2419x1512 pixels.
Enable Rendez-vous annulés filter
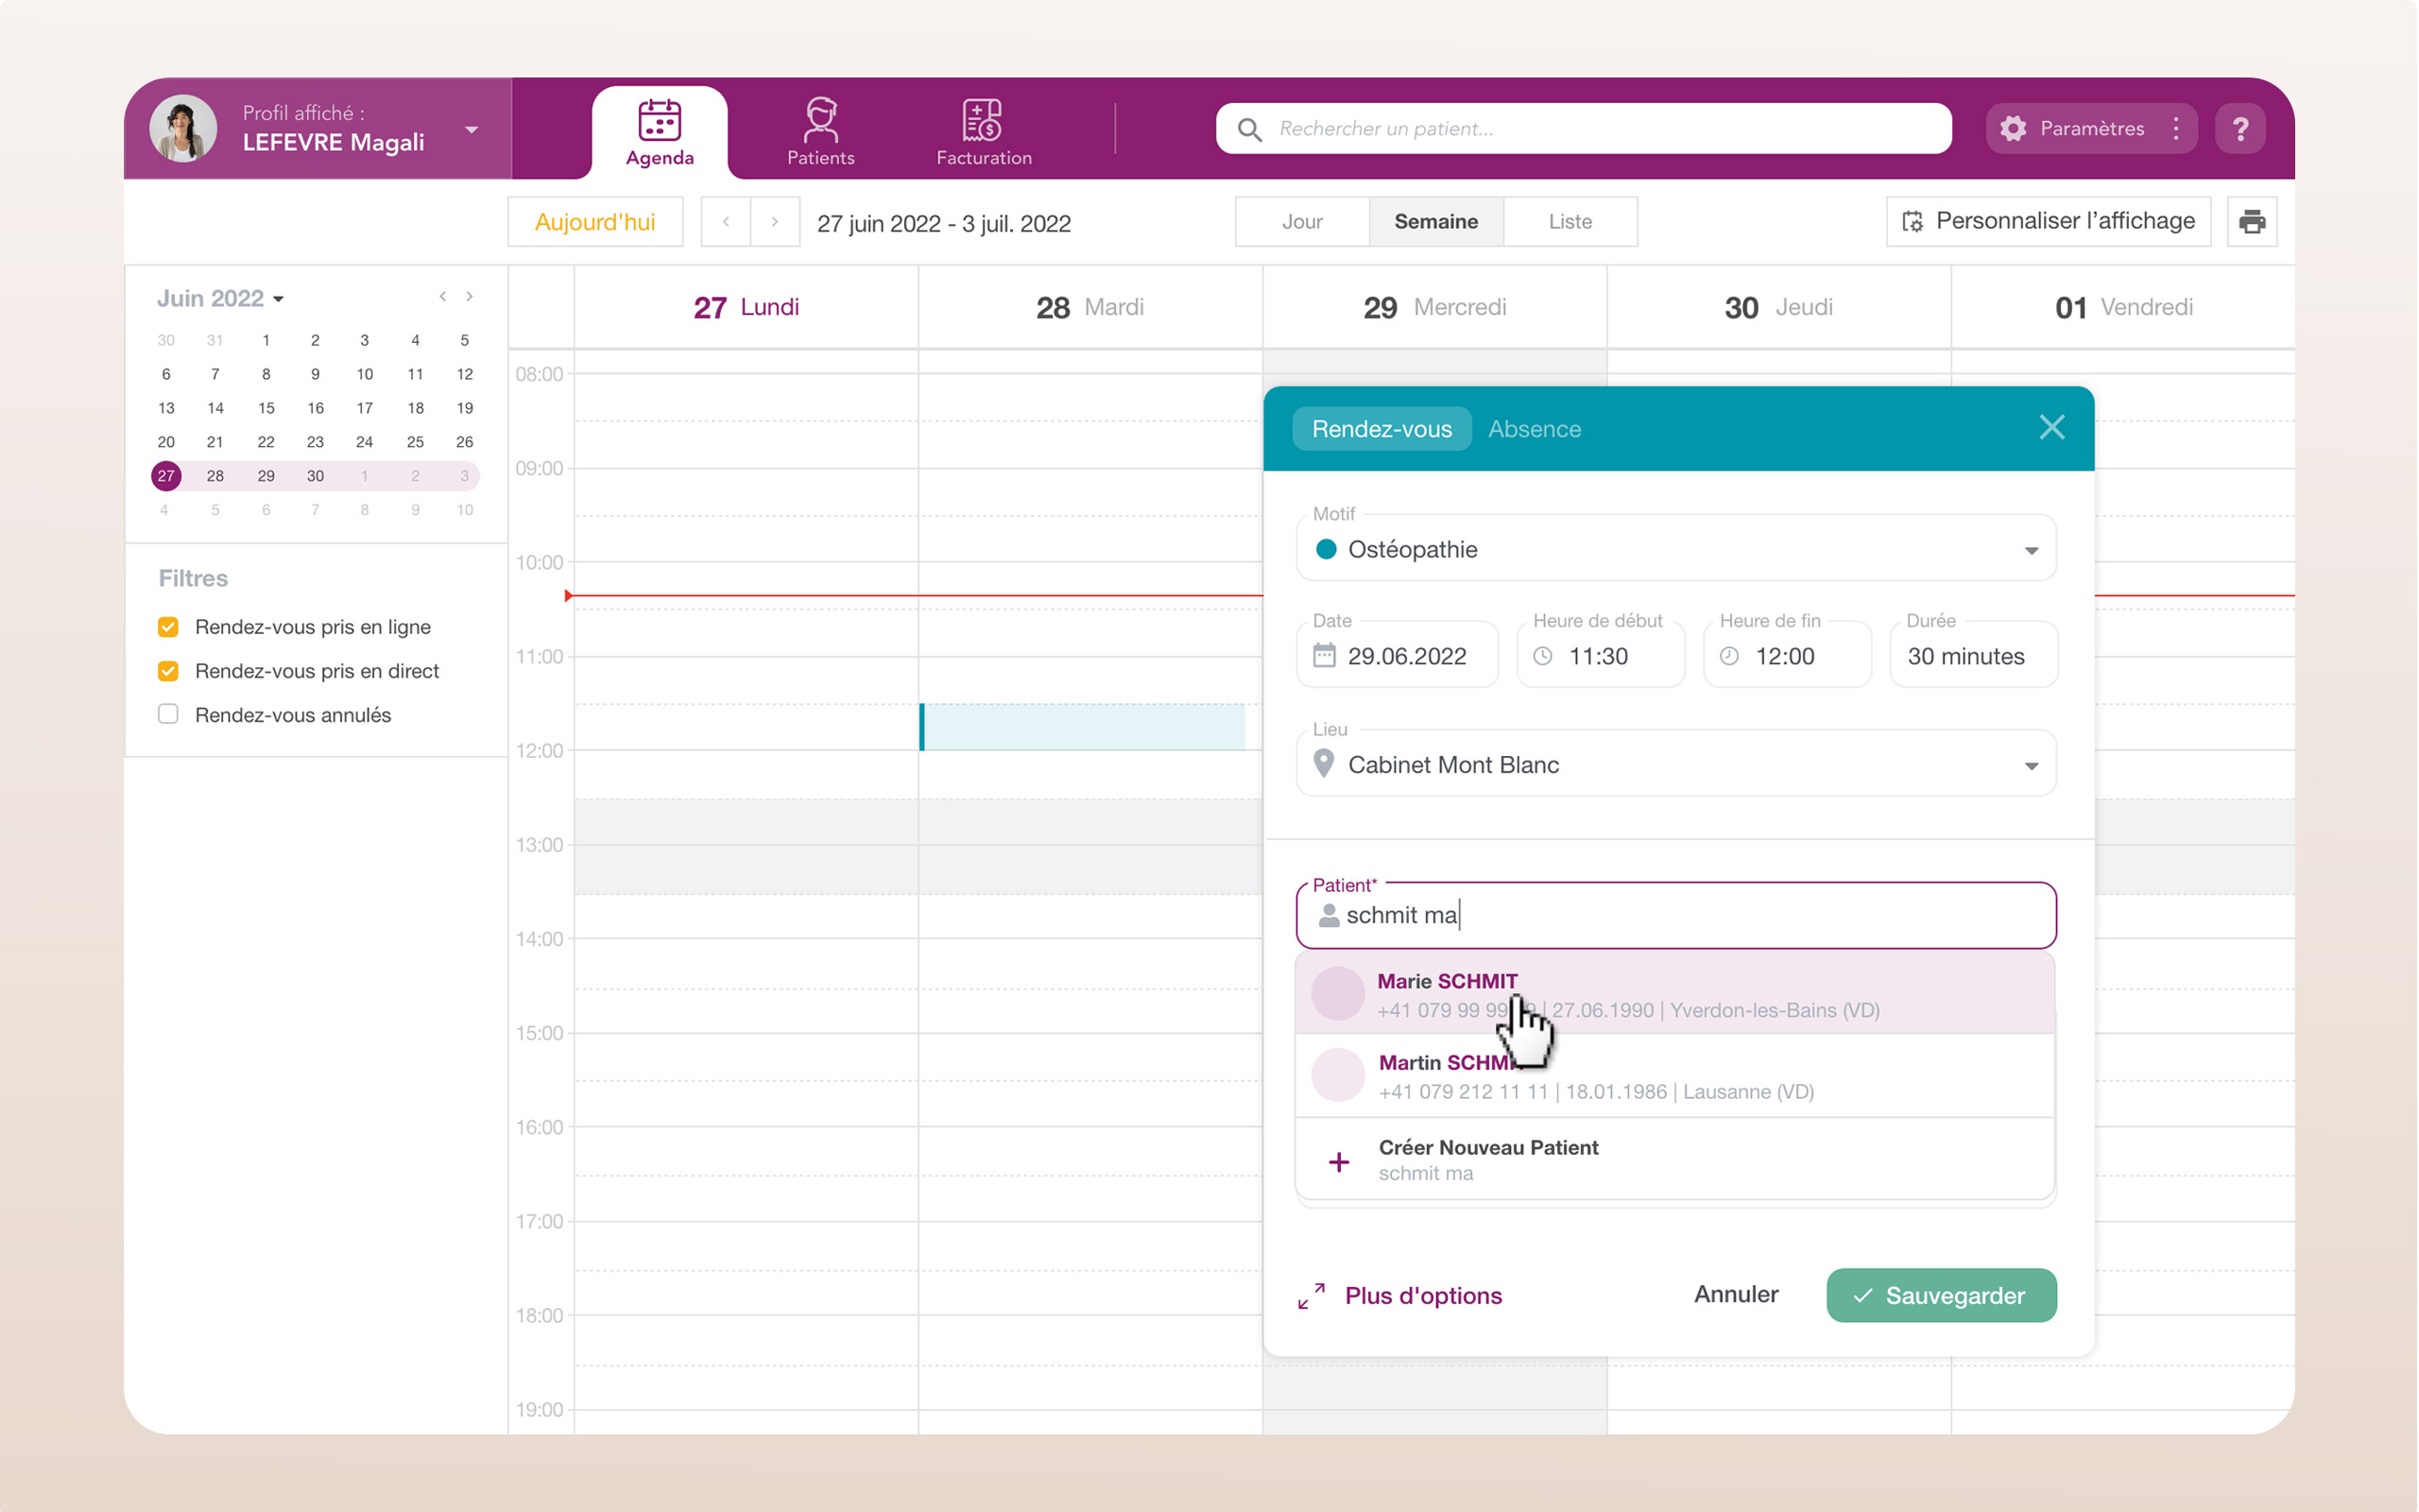tap(168, 714)
